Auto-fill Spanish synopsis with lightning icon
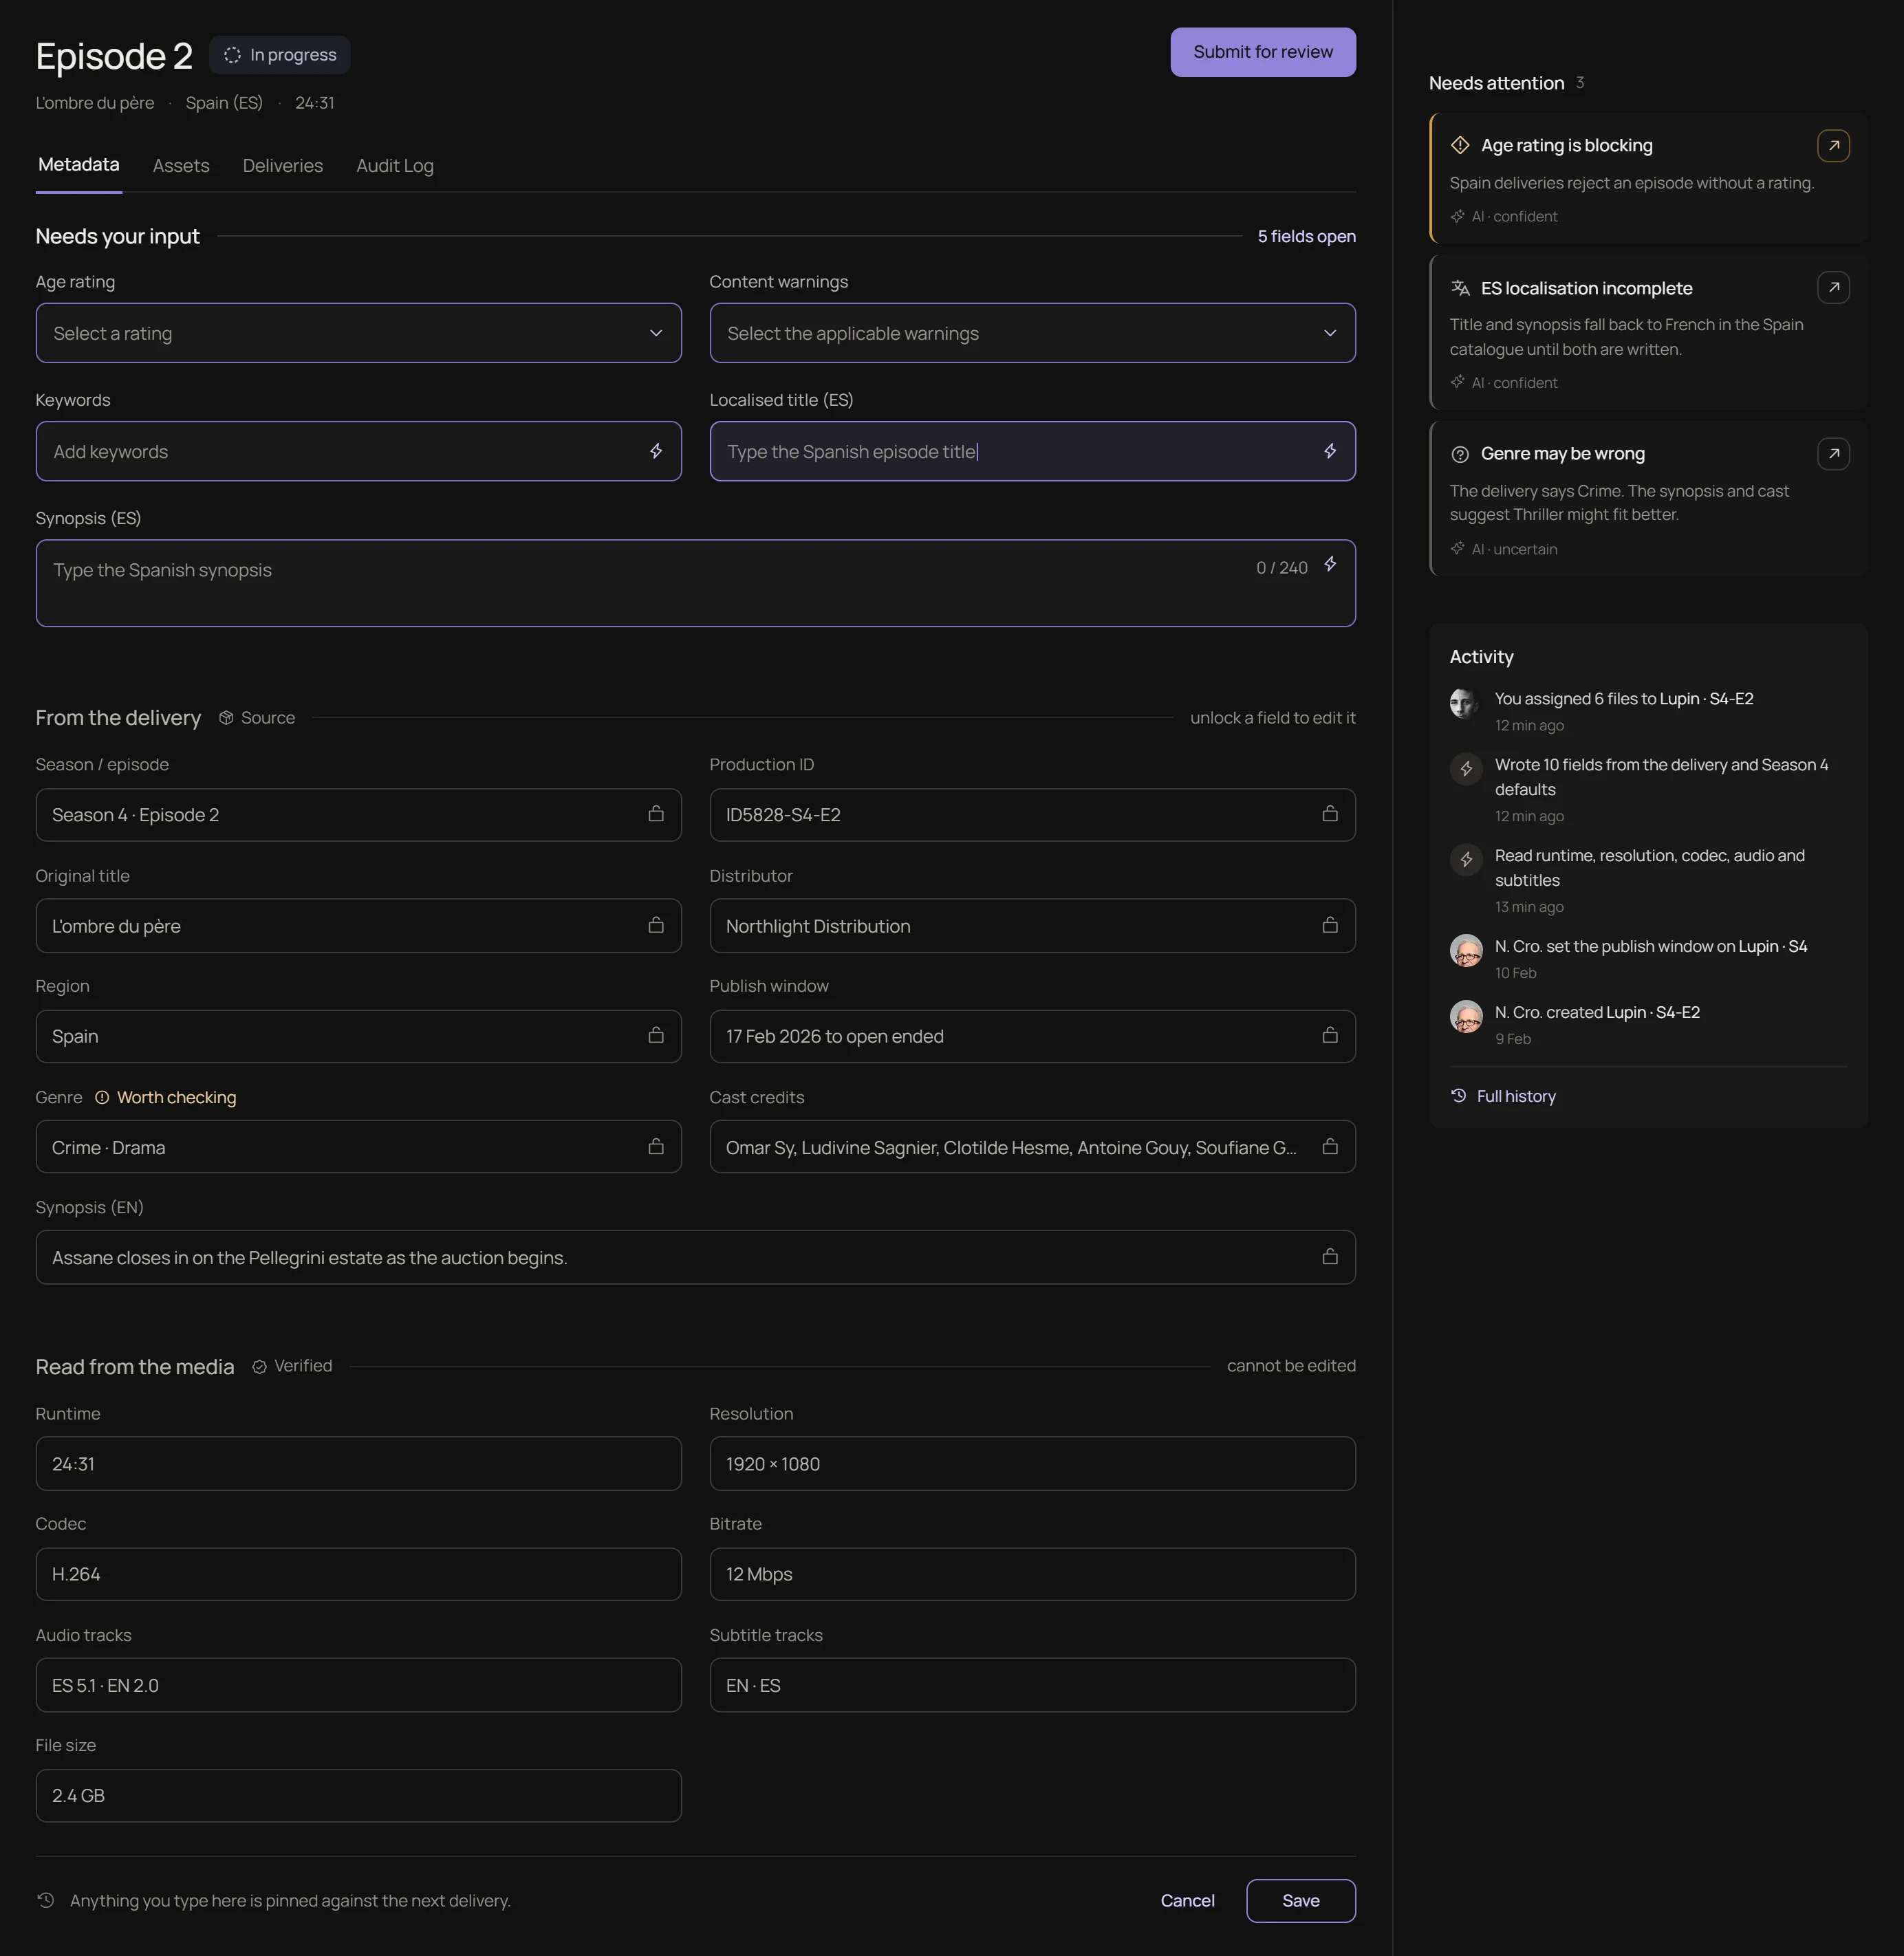1904x1956 pixels. [x=1330, y=564]
